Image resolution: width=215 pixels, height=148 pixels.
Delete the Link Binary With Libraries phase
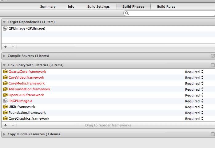[x=213, y=65]
